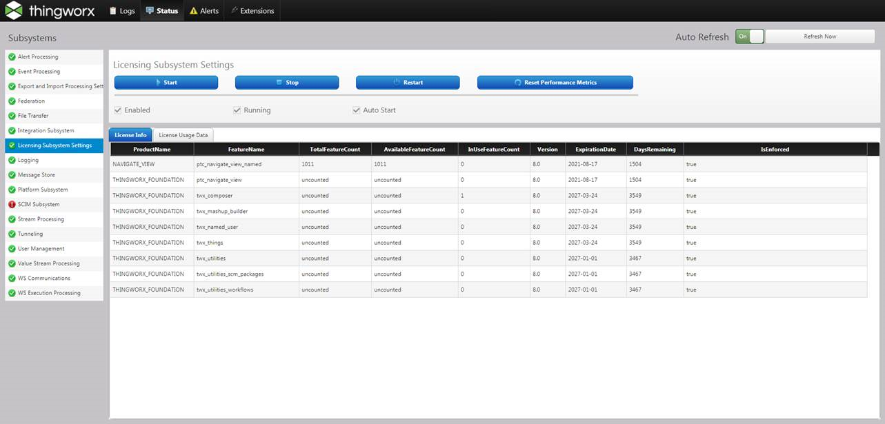Click the green status icon beside User Management
Image resolution: width=885 pixels, height=424 pixels.
pos(12,249)
